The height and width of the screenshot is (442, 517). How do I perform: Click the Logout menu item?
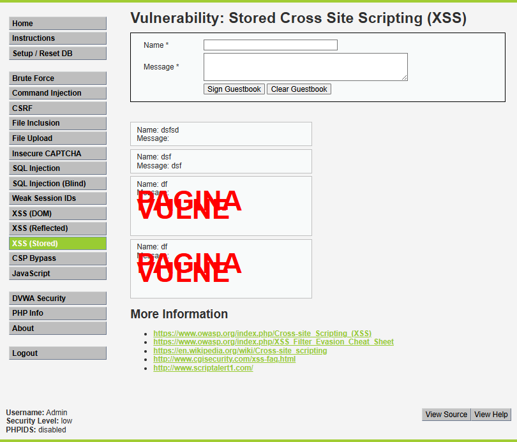[57, 353]
